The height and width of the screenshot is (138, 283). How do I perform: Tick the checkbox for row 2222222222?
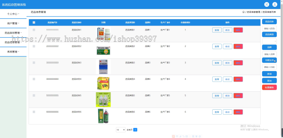tap(34, 46)
